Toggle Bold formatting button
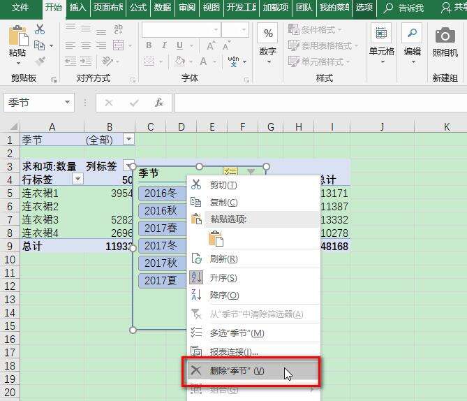The image size is (467, 401). 149,45
